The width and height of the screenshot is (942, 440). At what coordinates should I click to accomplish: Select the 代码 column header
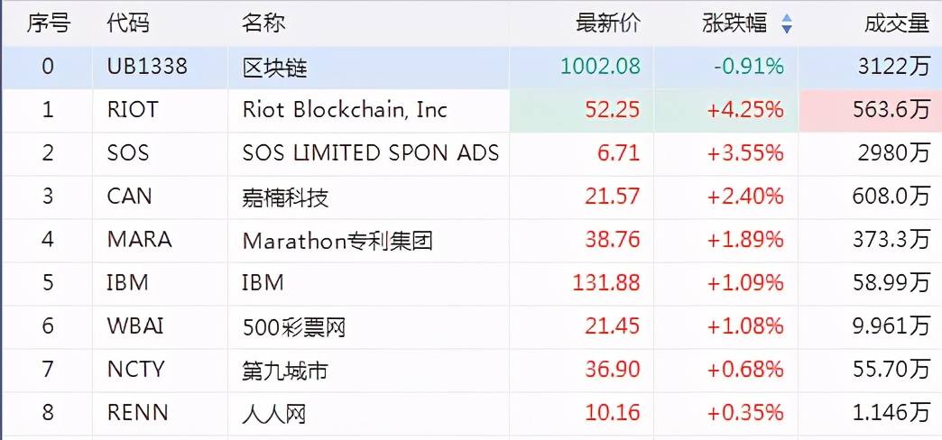[x=128, y=23]
